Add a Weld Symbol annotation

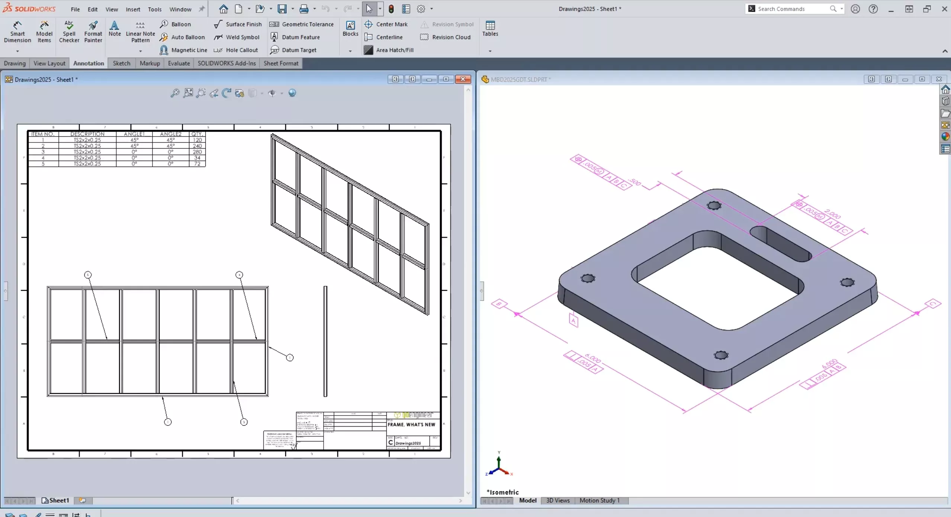pyautogui.click(x=237, y=37)
